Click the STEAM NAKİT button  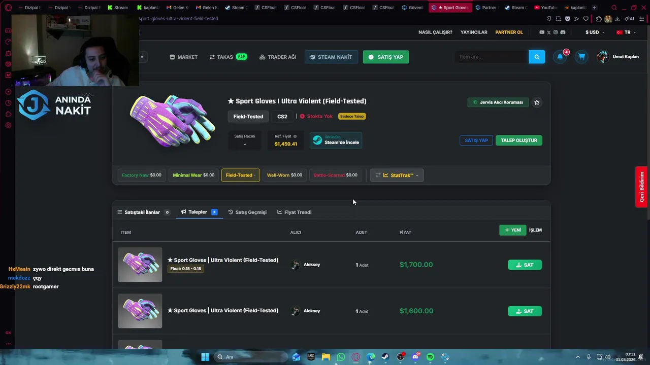[x=331, y=57]
